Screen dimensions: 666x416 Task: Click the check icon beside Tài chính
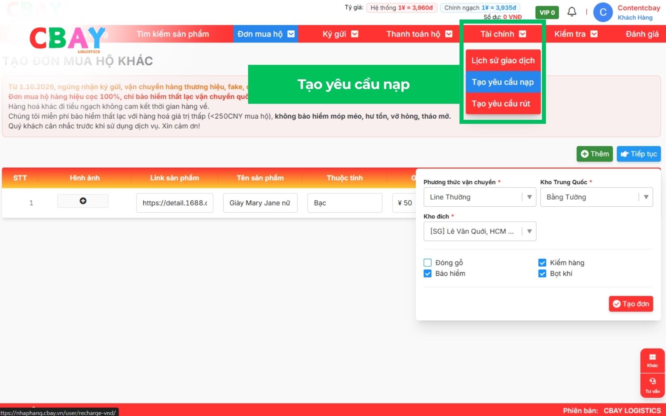(522, 34)
